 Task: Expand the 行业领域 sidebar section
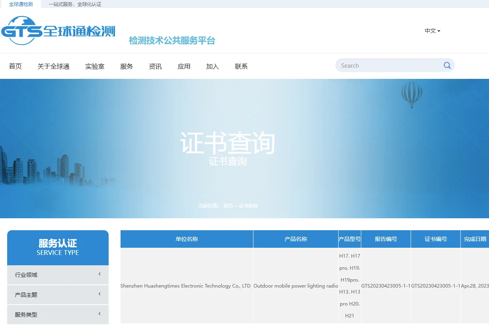(x=58, y=275)
